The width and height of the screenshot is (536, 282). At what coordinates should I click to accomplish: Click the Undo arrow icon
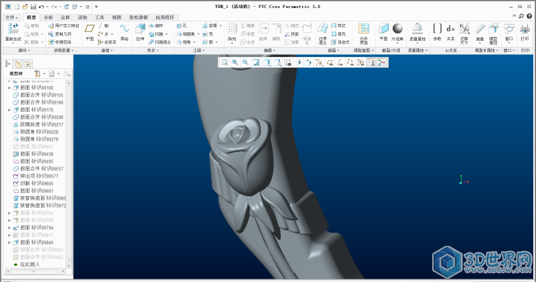[x=41, y=7]
